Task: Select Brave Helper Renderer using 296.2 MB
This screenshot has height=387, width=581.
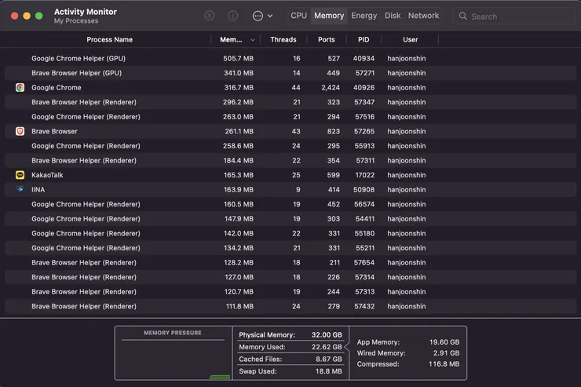Action: (x=290, y=102)
